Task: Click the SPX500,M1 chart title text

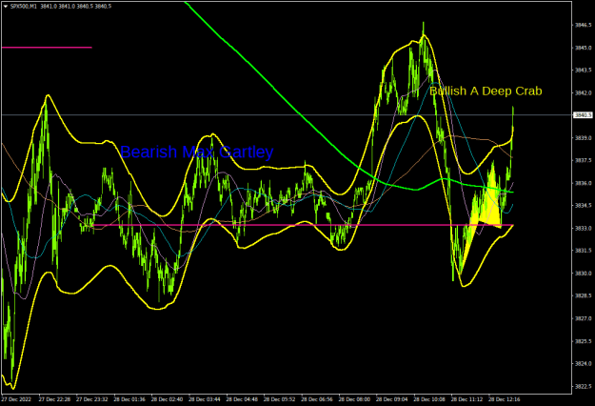Action: click(x=24, y=7)
